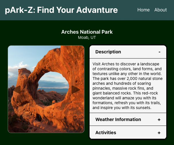Select the Arches National Park heading

coord(87,32)
